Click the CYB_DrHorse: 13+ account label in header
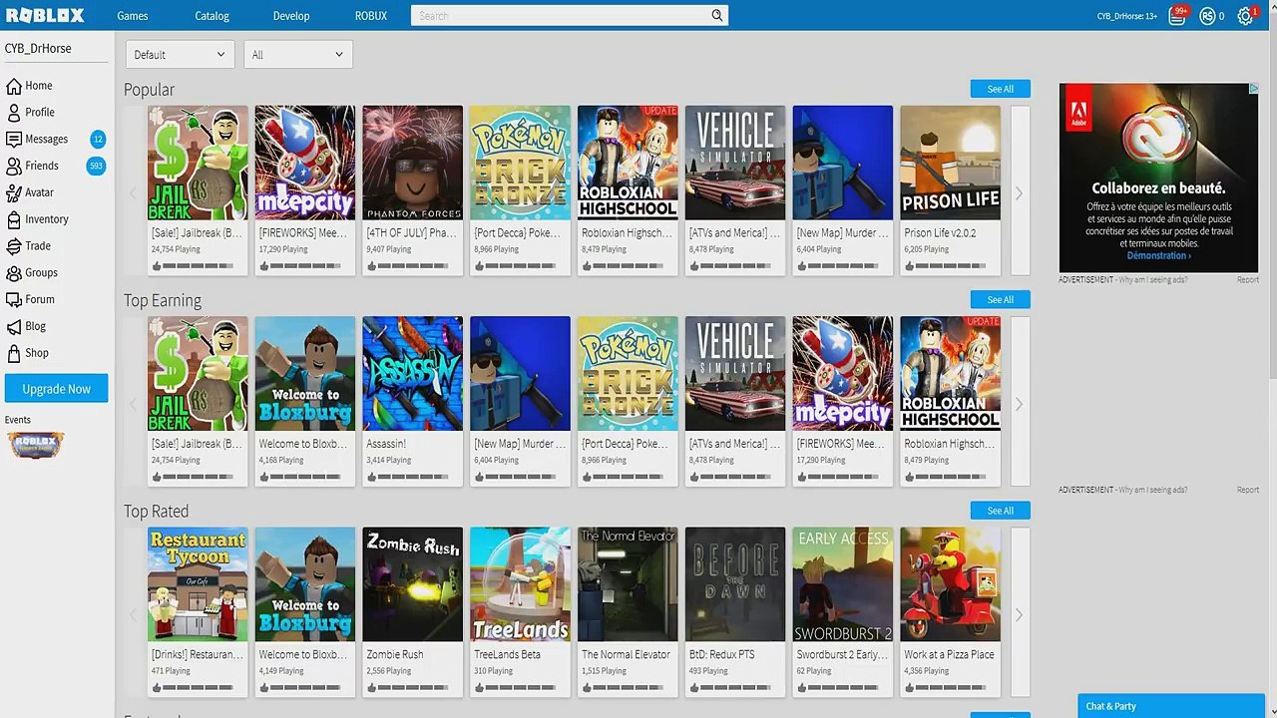 (1127, 16)
